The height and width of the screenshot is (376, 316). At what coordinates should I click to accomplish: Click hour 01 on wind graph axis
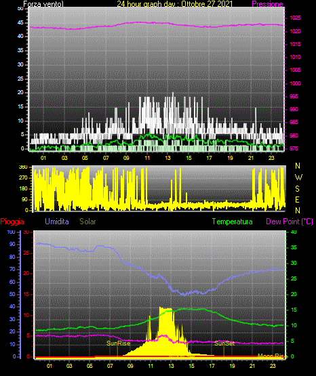[x=43, y=158]
